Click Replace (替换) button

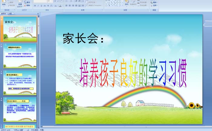coord(154,2)
